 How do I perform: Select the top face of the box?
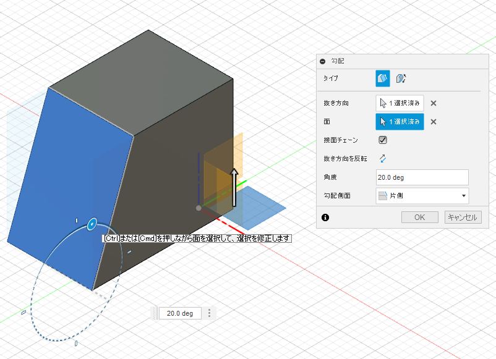141,84
